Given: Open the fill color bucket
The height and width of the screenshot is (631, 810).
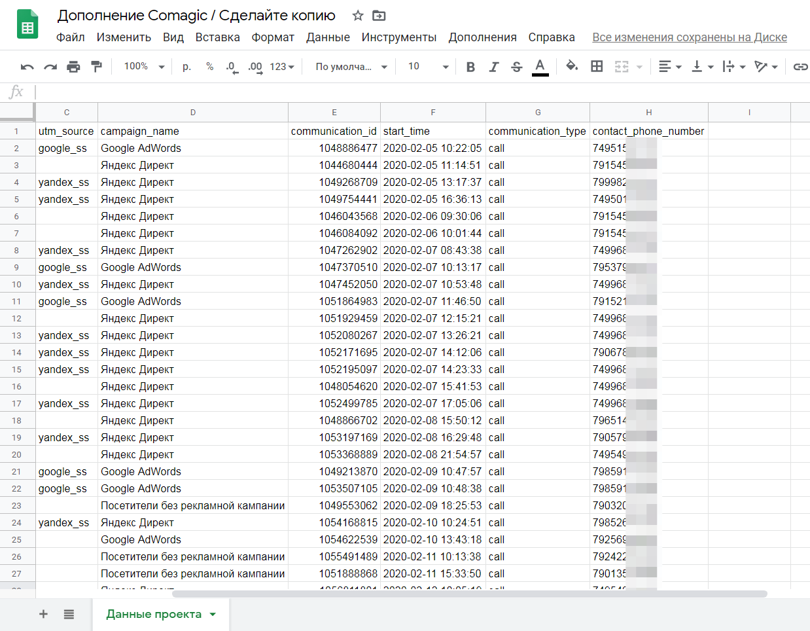Looking at the screenshot, I should 572,66.
